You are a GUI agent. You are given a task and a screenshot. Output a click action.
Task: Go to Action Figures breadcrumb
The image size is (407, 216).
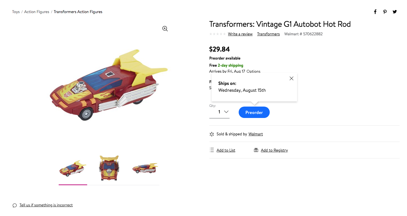pyautogui.click(x=36, y=12)
